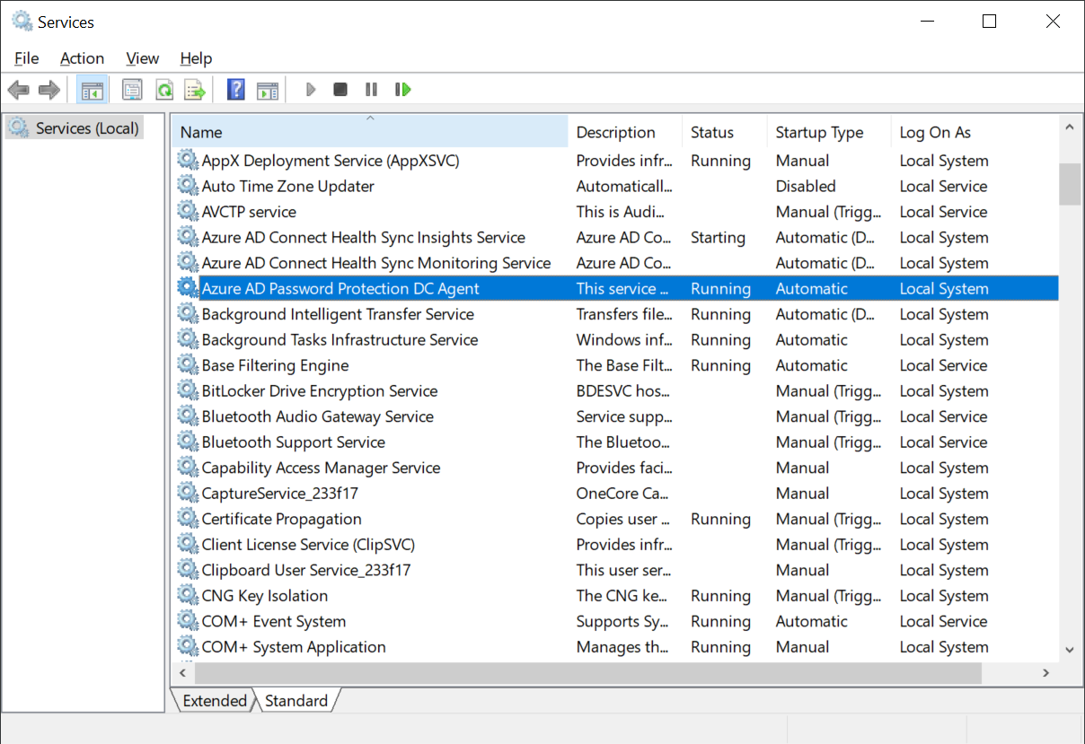
Task: Click the Forward arrow in the toolbar
Action: [49, 90]
